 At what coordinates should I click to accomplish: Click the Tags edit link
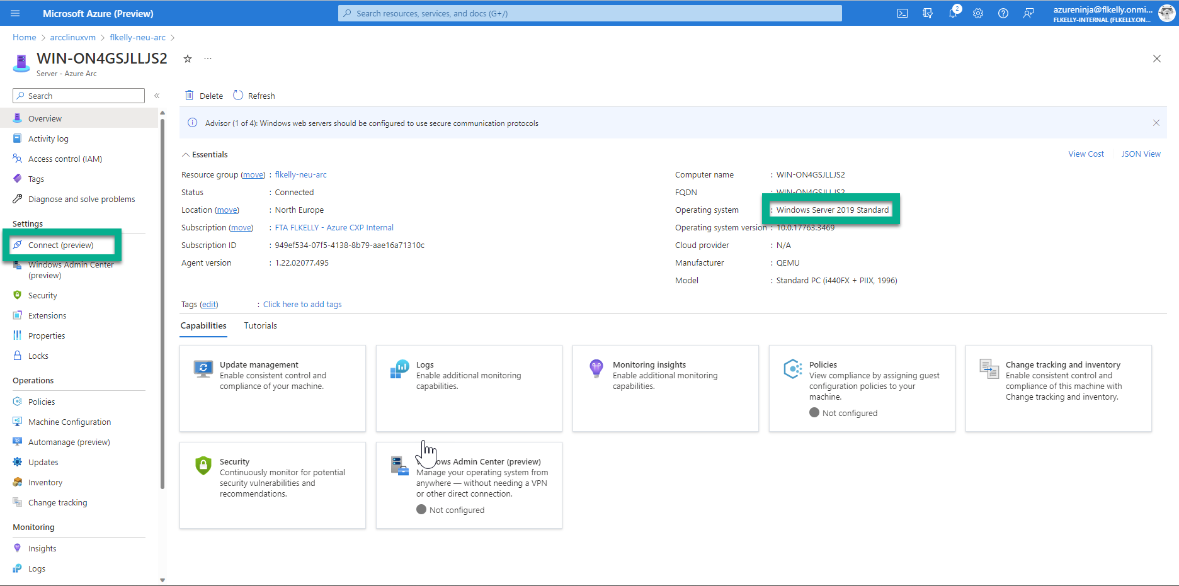coord(209,304)
